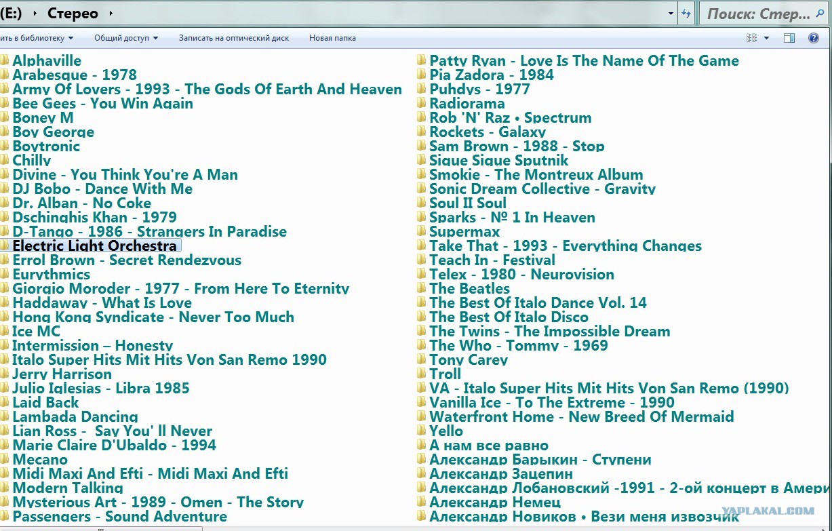Image resolution: width=832 pixels, height=531 pixels.
Task: Refresh the folder with the refresh button
Action: [x=686, y=14]
